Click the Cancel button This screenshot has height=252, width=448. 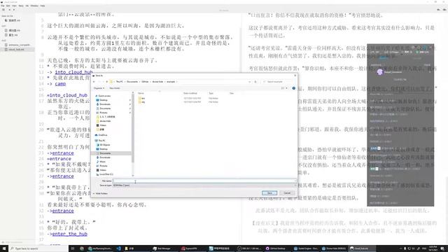point(287,193)
